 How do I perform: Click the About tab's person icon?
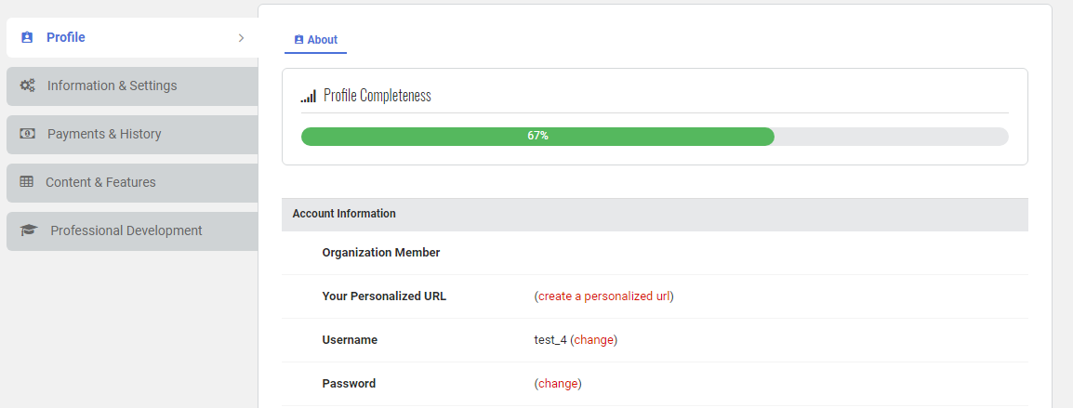point(298,40)
